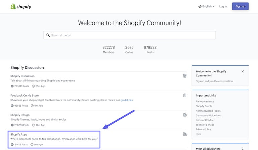The image size is (258, 150).
Task: Dismiss the welcome banner with the X
Action: point(243,71)
